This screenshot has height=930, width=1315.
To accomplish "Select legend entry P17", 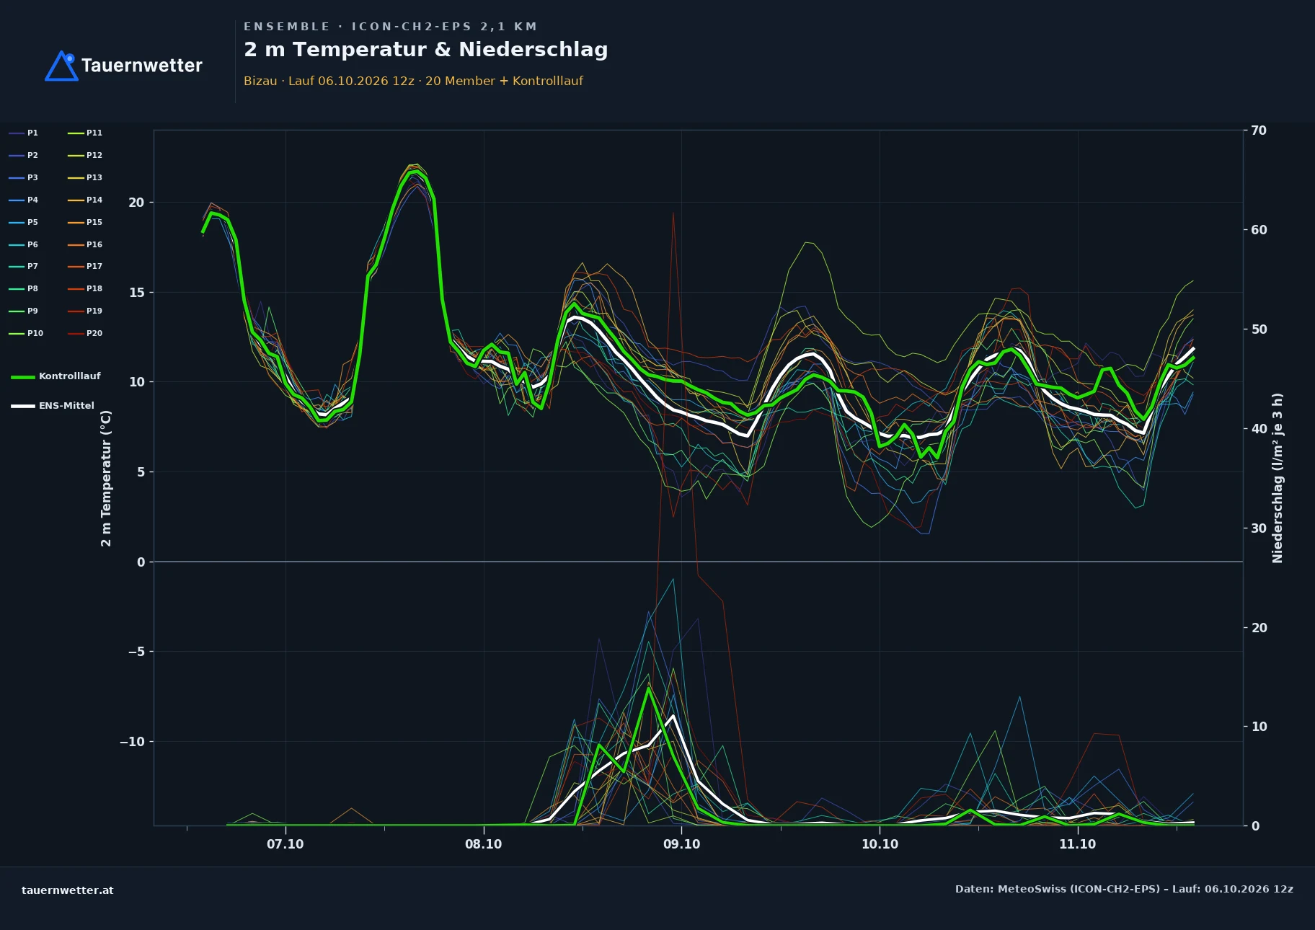I will 85,267.
